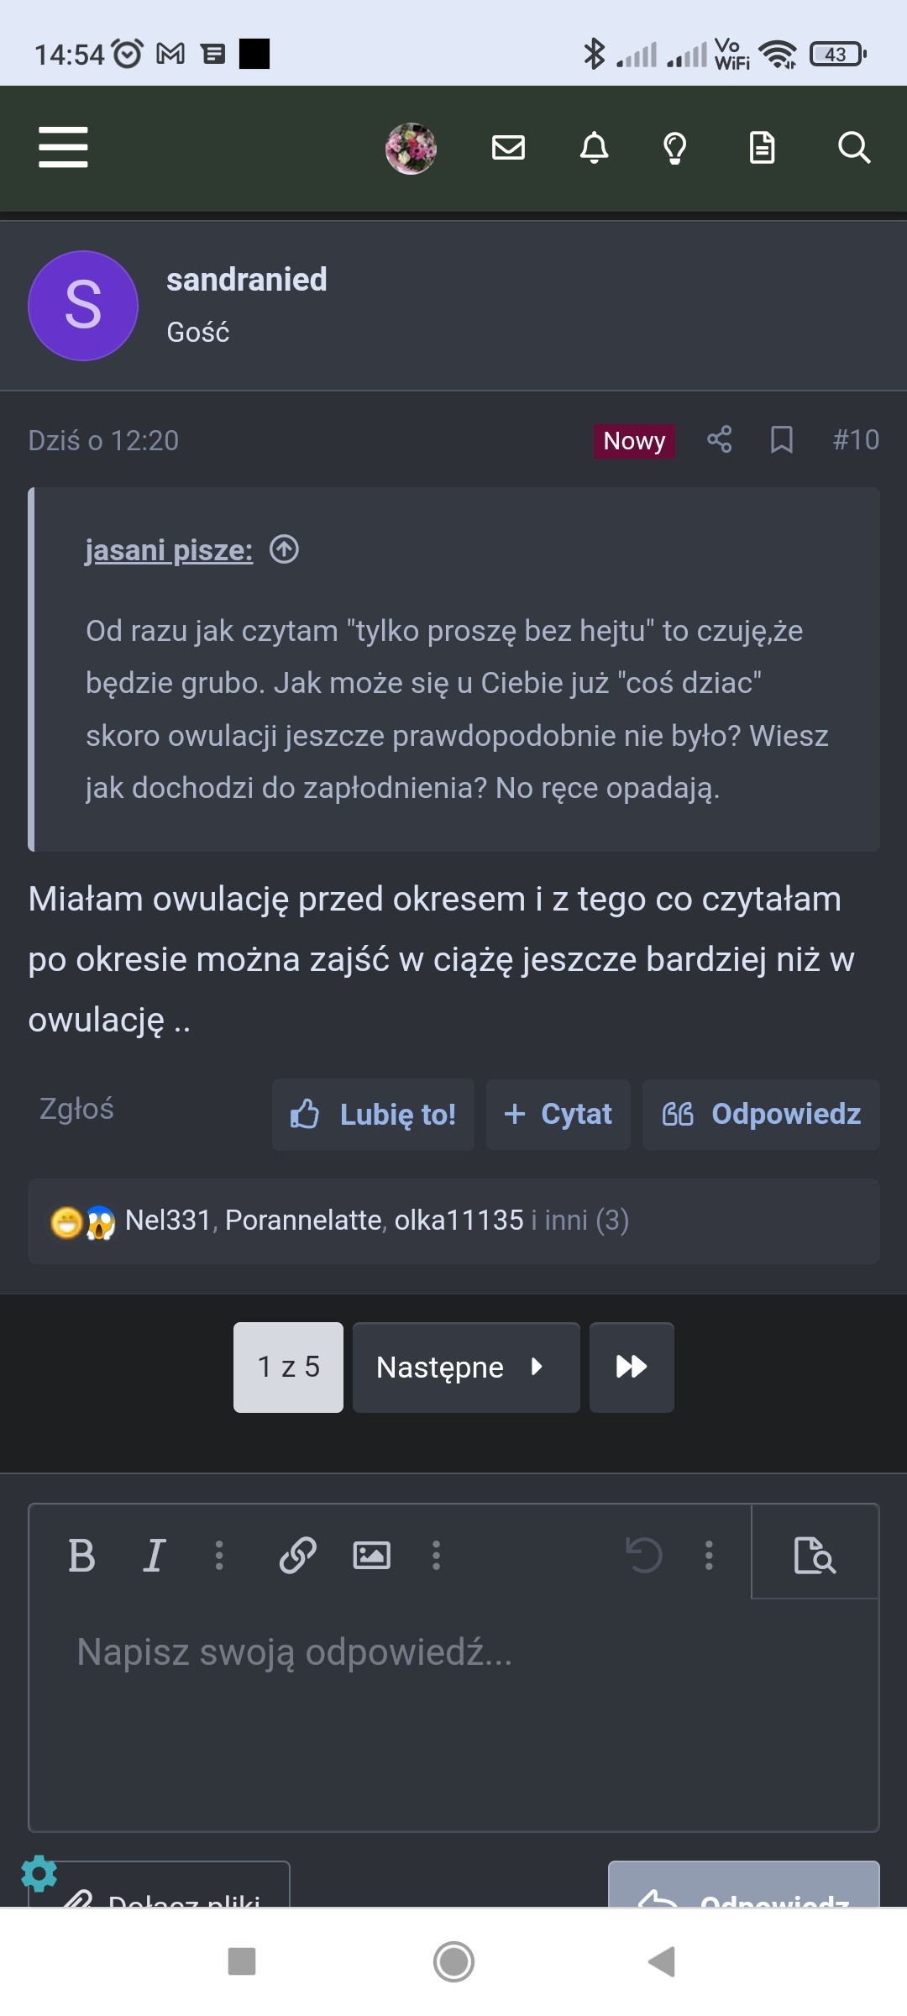Image resolution: width=907 pixels, height=2016 pixels.
Task: Toggle bold formatting in reply editor
Action: click(81, 1555)
